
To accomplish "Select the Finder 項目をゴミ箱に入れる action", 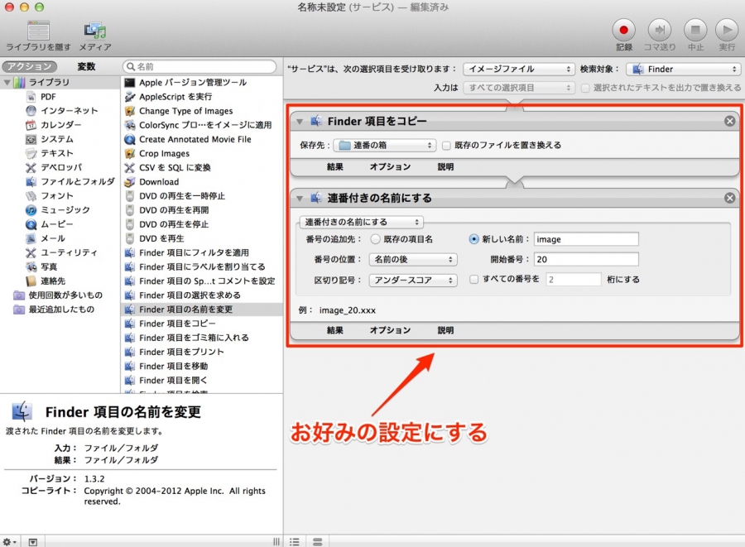I will click(x=202, y=338).
